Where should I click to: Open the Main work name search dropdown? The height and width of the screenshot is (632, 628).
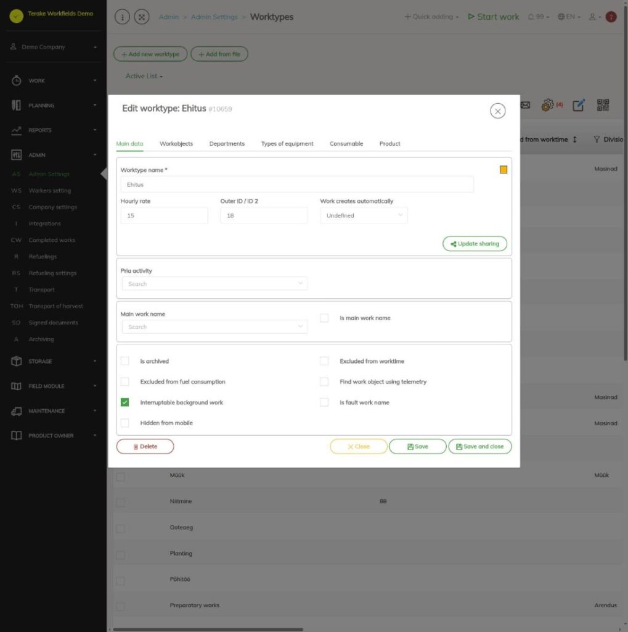click(x=214, y=327)
